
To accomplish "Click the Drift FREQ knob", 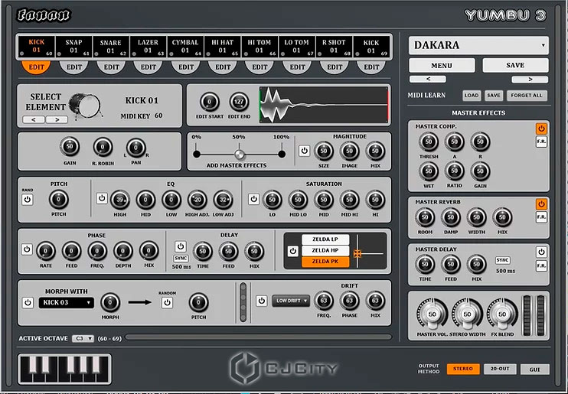I will (x=324, y=301).
